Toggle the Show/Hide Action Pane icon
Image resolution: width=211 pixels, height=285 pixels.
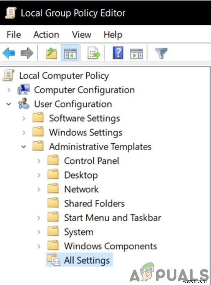(x=137, y=54)
